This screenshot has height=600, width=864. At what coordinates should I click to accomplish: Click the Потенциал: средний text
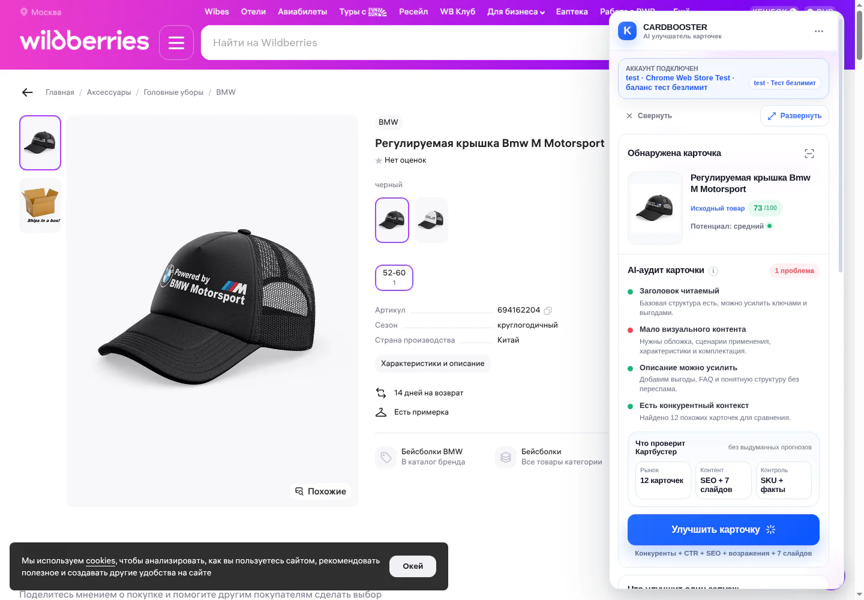click(x=727, y=227)
